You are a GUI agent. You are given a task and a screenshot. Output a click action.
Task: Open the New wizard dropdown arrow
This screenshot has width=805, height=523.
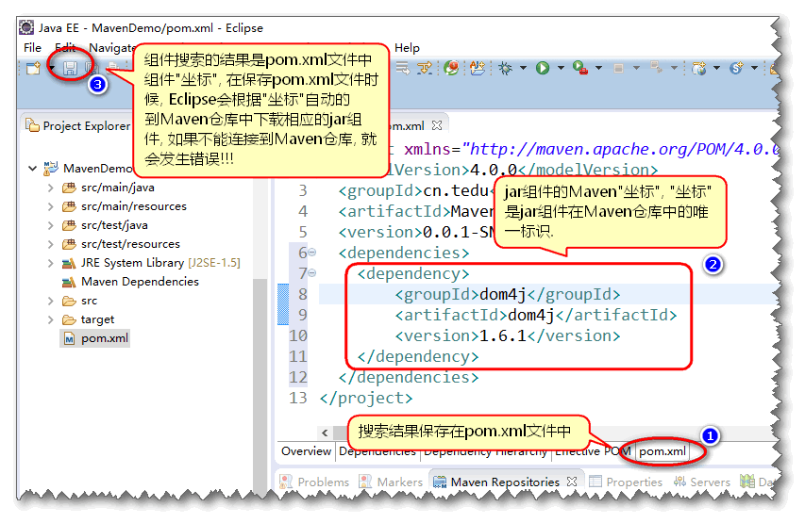[52, 68]
